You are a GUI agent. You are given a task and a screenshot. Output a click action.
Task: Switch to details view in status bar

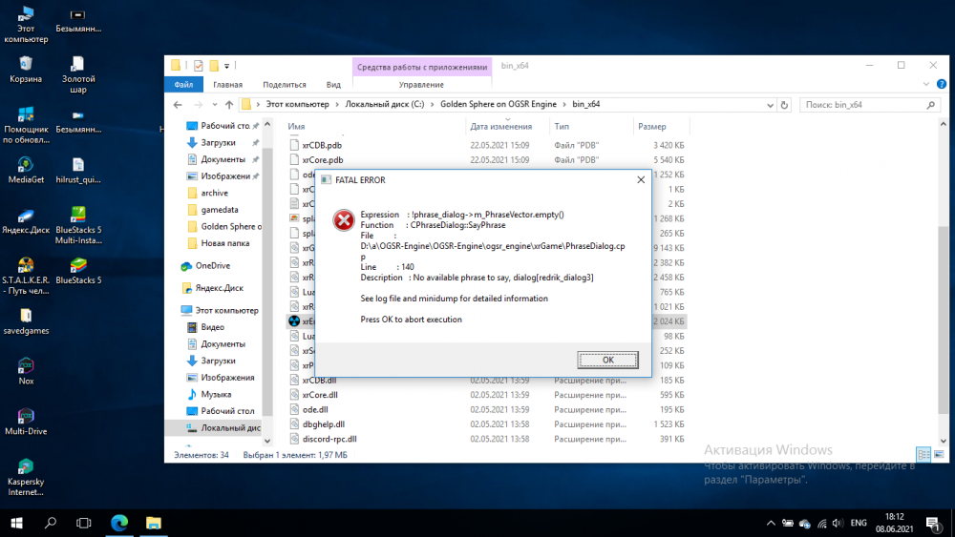[x=921, y=455]
